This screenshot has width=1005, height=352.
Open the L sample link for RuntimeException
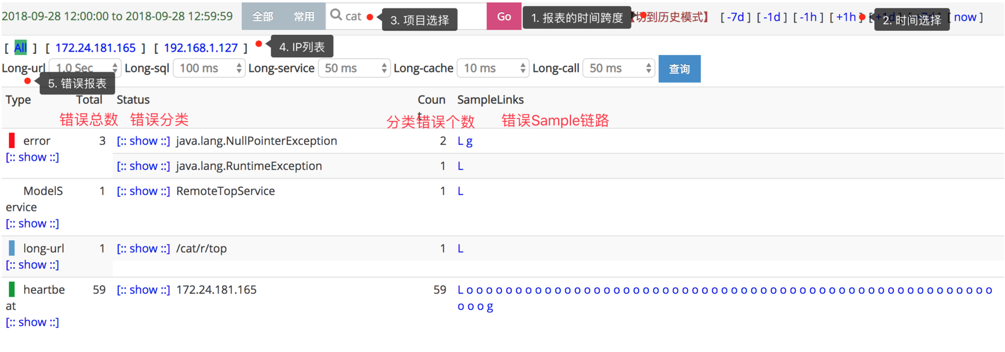point(461,166)
